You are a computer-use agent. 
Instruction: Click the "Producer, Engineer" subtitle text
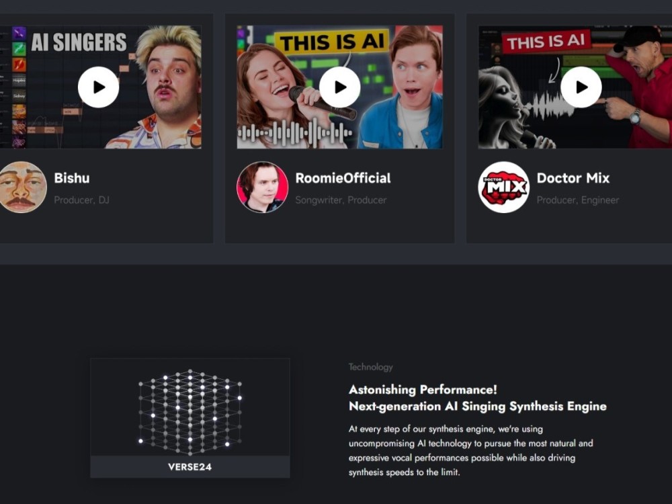tap(578, 200)
